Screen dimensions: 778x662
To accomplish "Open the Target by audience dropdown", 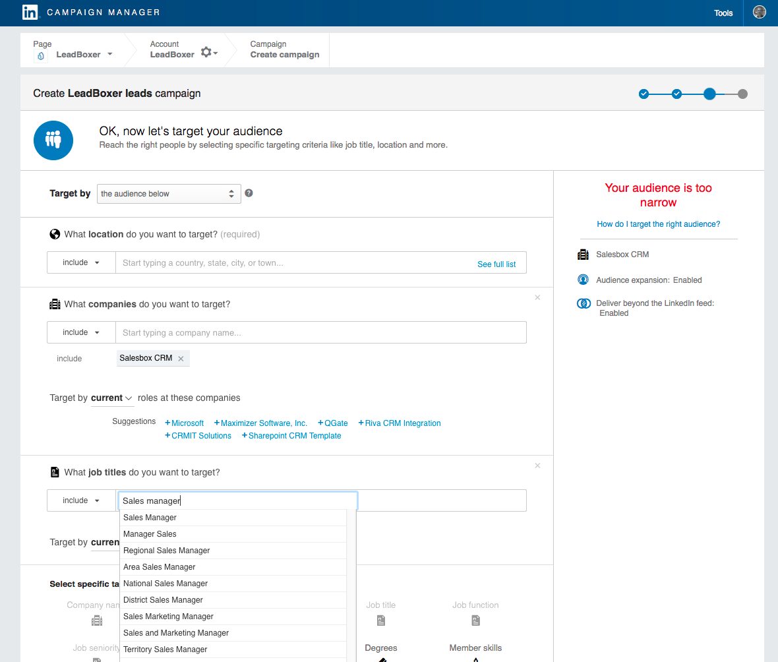I will tap(169, 194).
